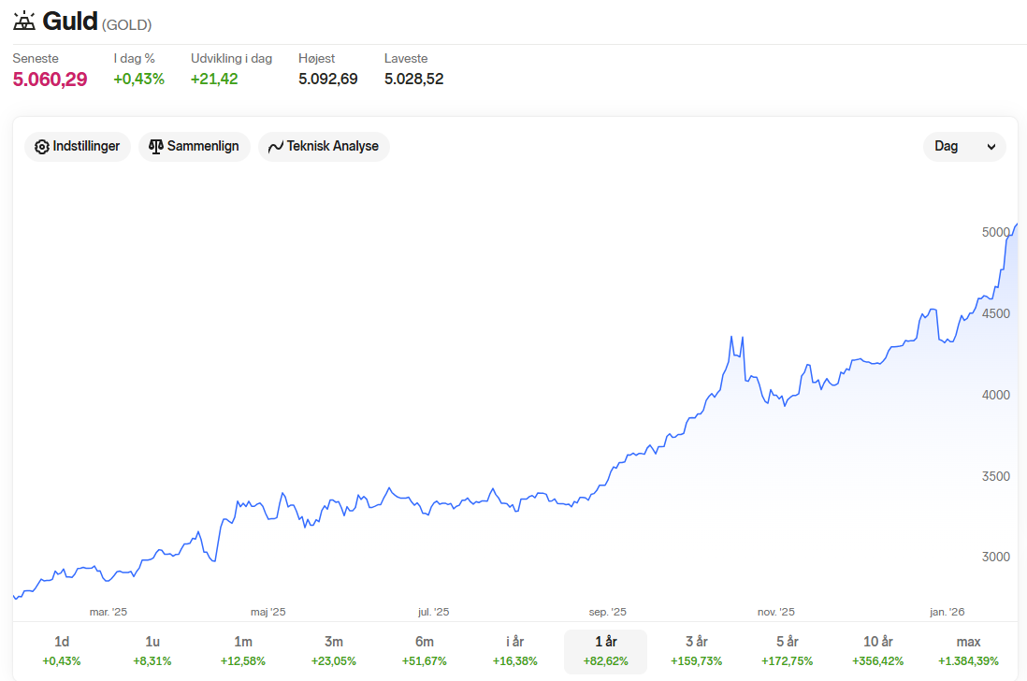Click the 3000 y-axis label

pyautogui.click(x=995, y=557)
